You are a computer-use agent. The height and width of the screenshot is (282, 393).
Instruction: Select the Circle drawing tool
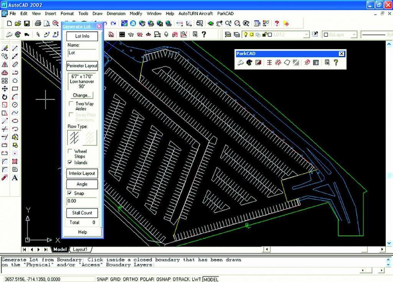pos(15,105)
